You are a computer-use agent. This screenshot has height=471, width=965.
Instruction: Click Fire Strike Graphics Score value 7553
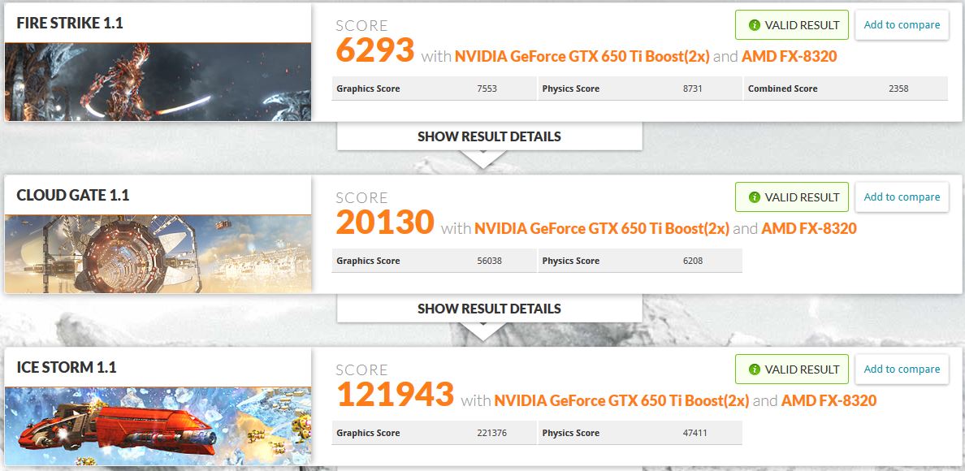pyautogui.click(x=487, y=89)
